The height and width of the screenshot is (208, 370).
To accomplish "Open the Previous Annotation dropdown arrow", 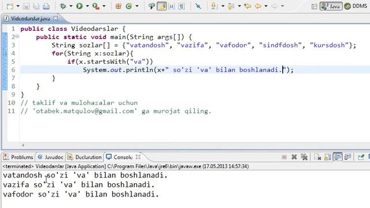I will click(239, 6).
